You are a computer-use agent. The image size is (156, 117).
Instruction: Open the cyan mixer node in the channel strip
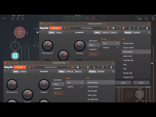click(x=15, y=56)
